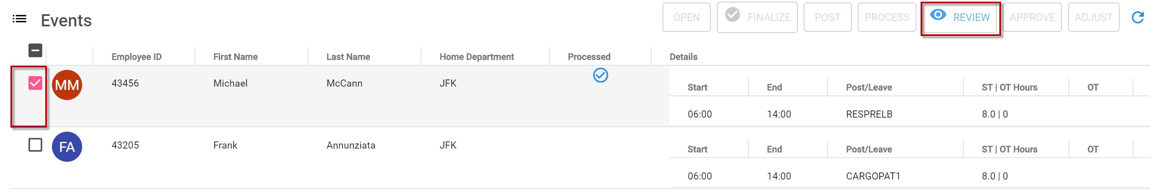Click the ADJUST button

coord(1094,18)
